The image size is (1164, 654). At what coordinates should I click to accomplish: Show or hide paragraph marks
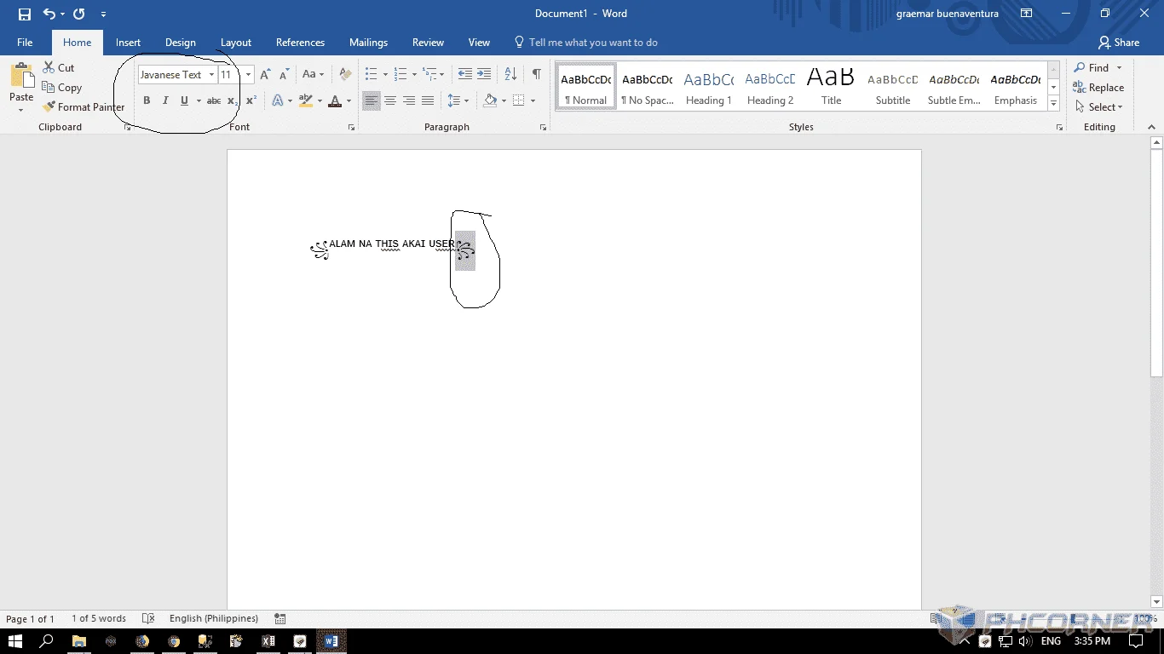click(536, 74)
